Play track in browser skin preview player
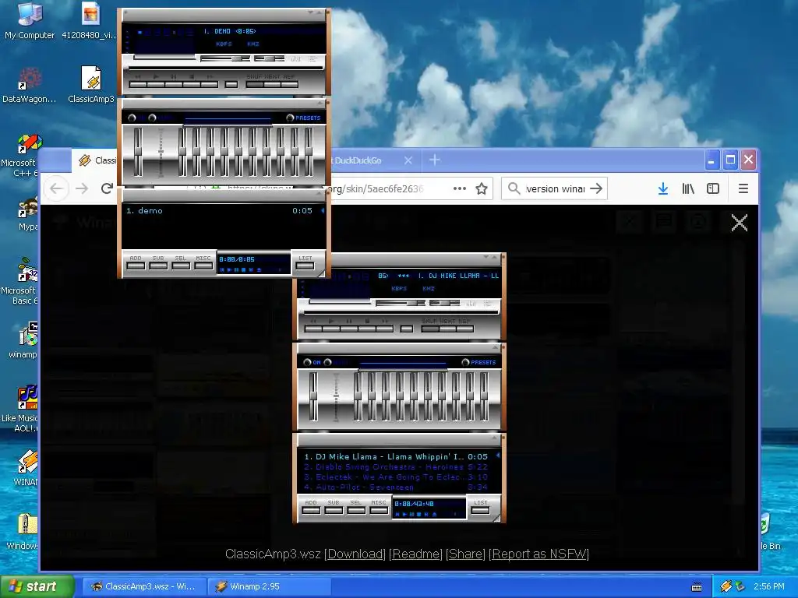Screen dimensions: 798x598 click(x=330, y=329)
